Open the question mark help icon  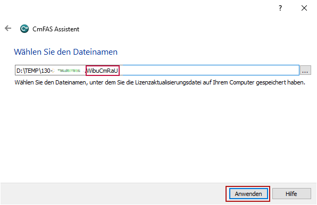(280, 8)
